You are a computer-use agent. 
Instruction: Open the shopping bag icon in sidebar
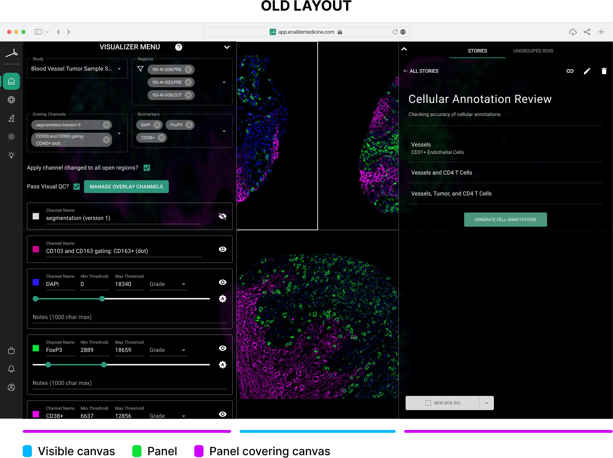tap(11, 351)
